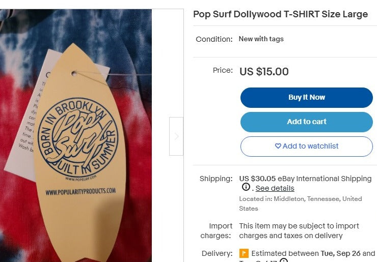Image resolution: width=377 pixels, height=262 pixels.
Task: Click the Condition label
Action: (214, 39)
